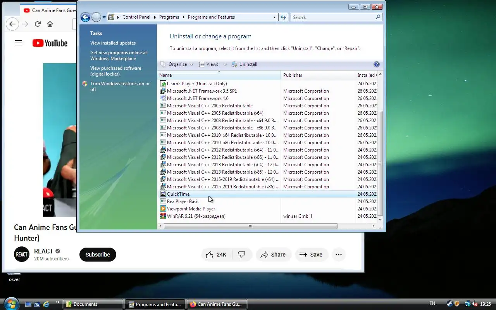This screenshot has height=310, width=496.
Task: Select Microsoft .NET Framework 3.5 SP1 icon
Action: 163,91
